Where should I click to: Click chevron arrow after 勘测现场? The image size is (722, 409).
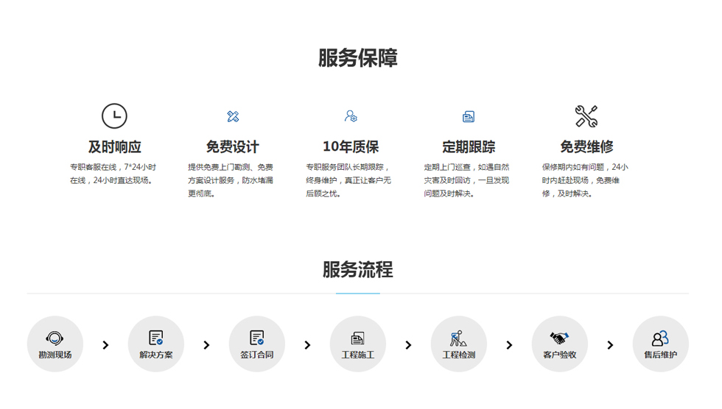click(105, 345)
